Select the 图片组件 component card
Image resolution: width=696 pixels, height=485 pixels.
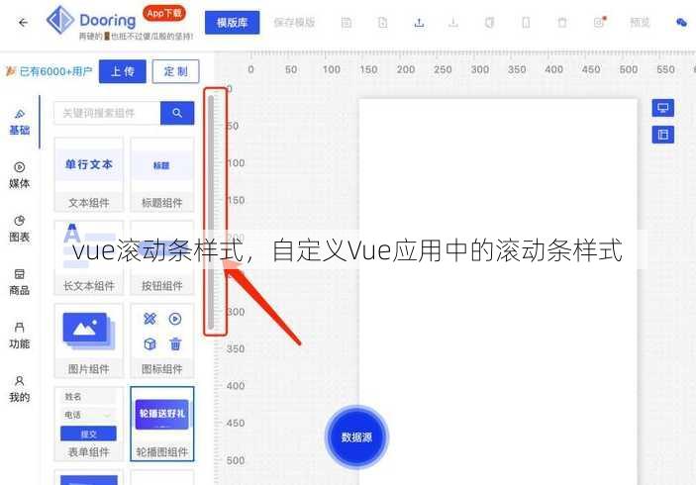tap(89, 340)
